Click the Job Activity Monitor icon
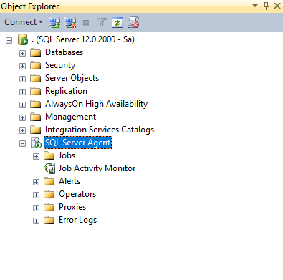This screenshot has height=280, width=283. pos(49,168)
